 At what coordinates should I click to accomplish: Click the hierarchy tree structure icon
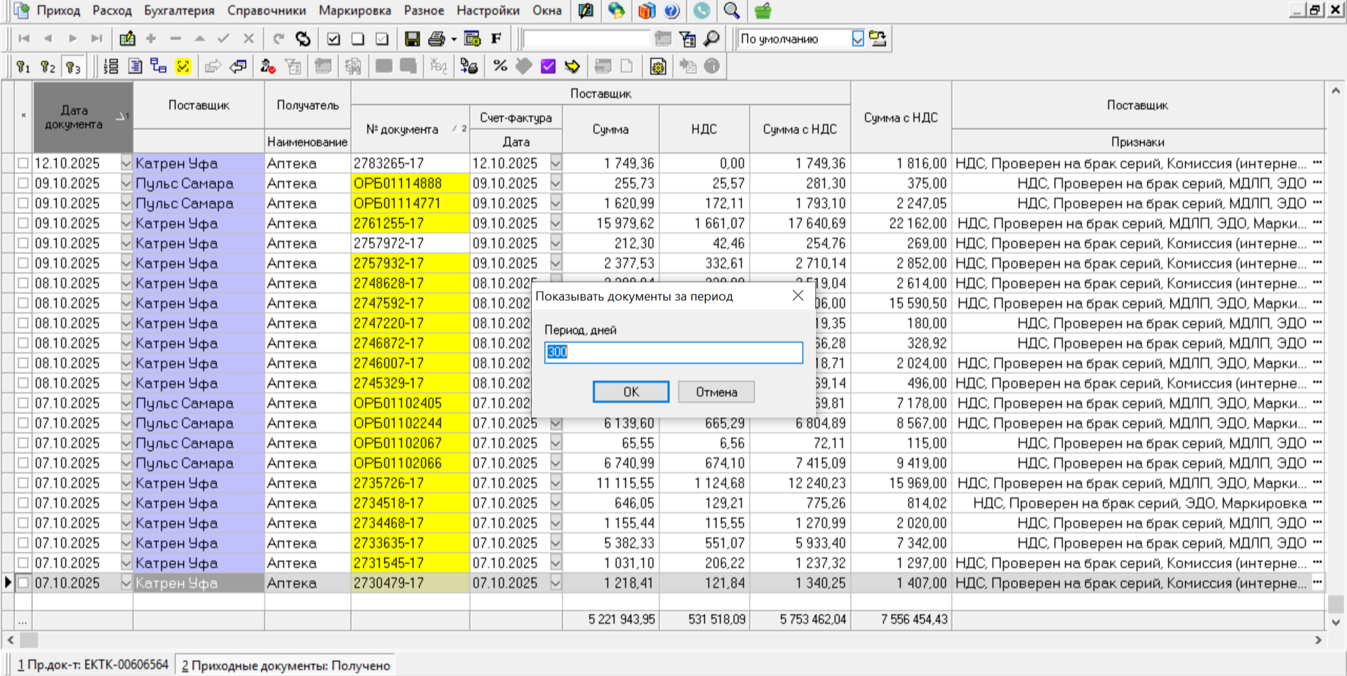tap(159, 67)
